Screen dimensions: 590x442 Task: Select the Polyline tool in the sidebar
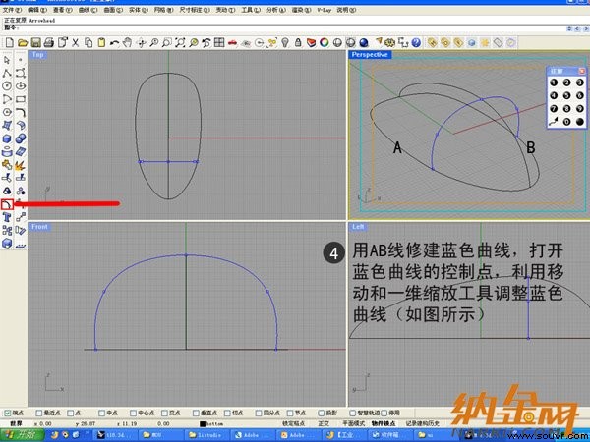[7, 73]
